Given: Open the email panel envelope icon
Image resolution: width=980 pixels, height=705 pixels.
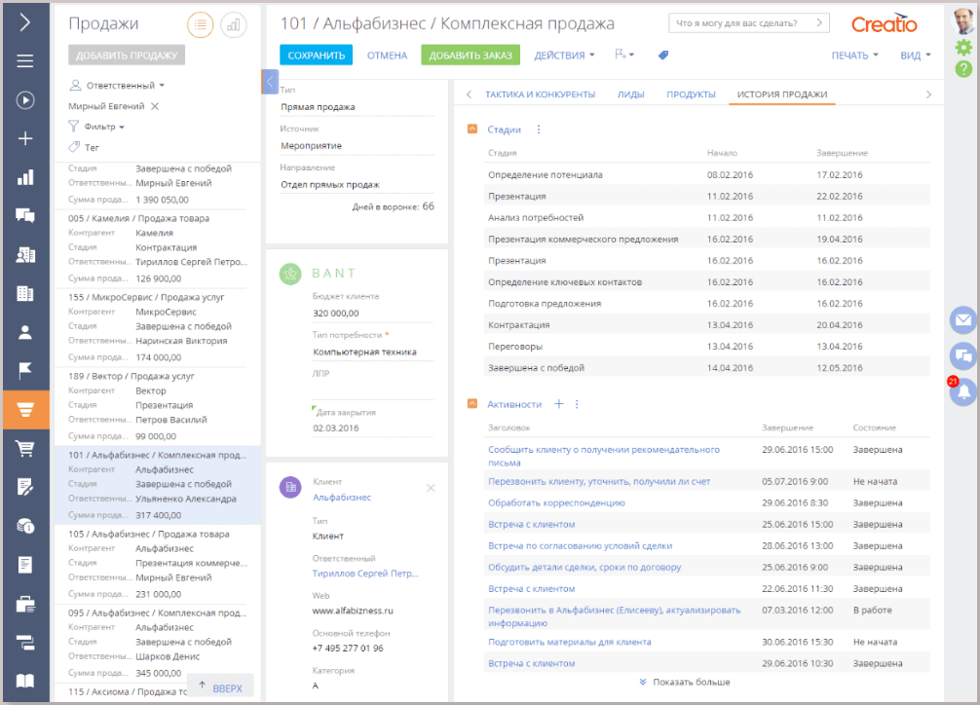Looking at the screenshot, I should 963,320.
